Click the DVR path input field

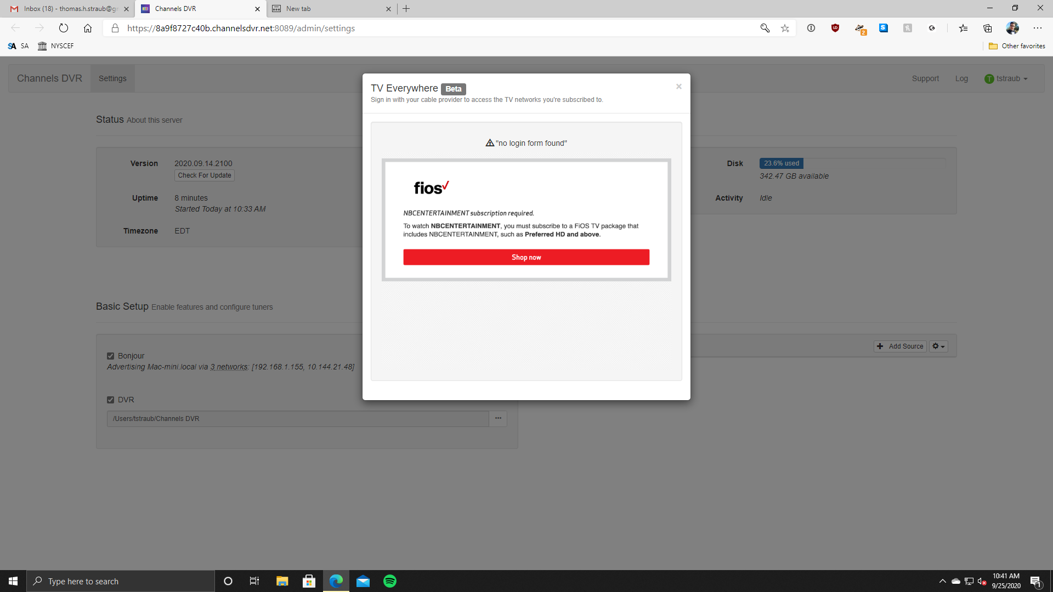coord(297,419)
